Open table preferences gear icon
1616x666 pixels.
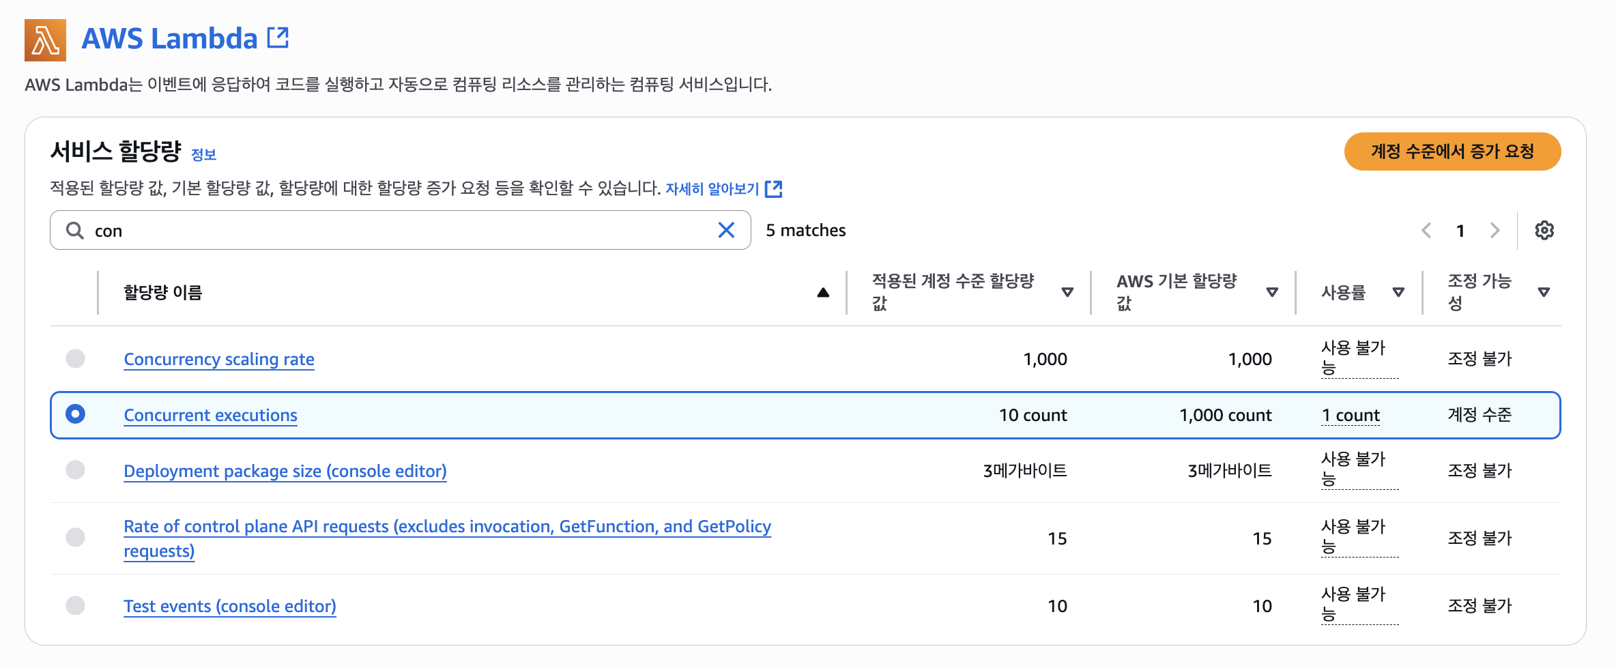(x=1544, y=231)
